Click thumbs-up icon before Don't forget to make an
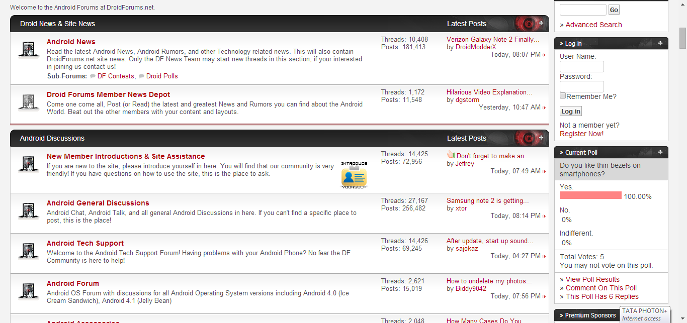Image resolution: width=687 pixels, height=323 pixels. point(451,155)
